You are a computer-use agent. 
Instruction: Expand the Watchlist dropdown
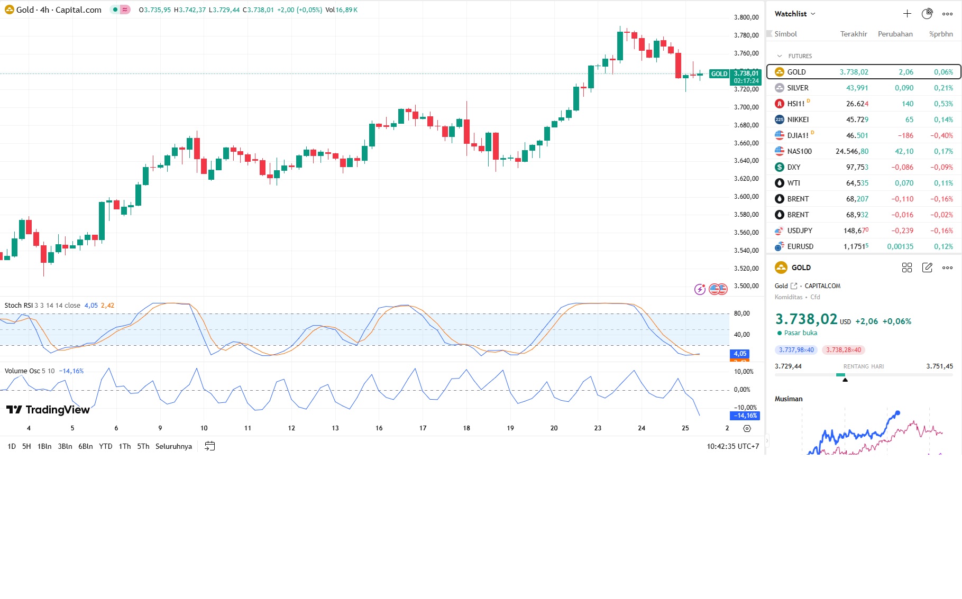[795, 14]
